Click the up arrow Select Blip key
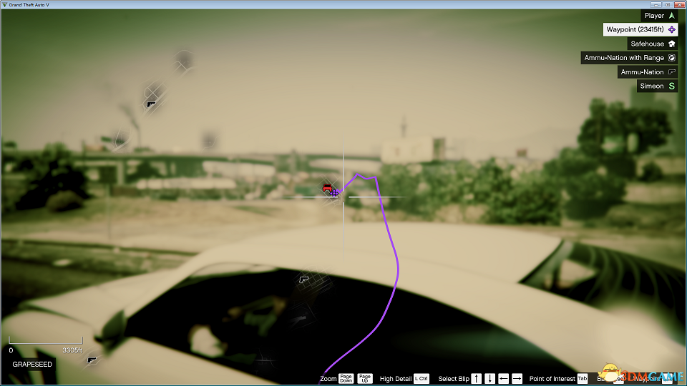Viewport: 687px width, 386px height. (477, 379)
